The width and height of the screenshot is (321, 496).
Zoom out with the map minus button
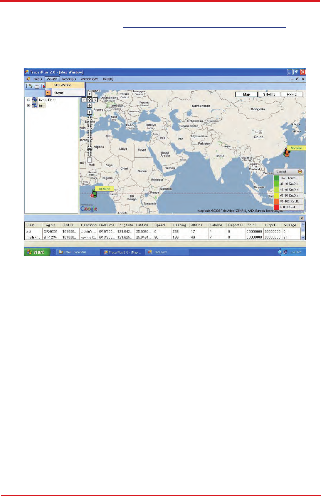pos(89,160)
